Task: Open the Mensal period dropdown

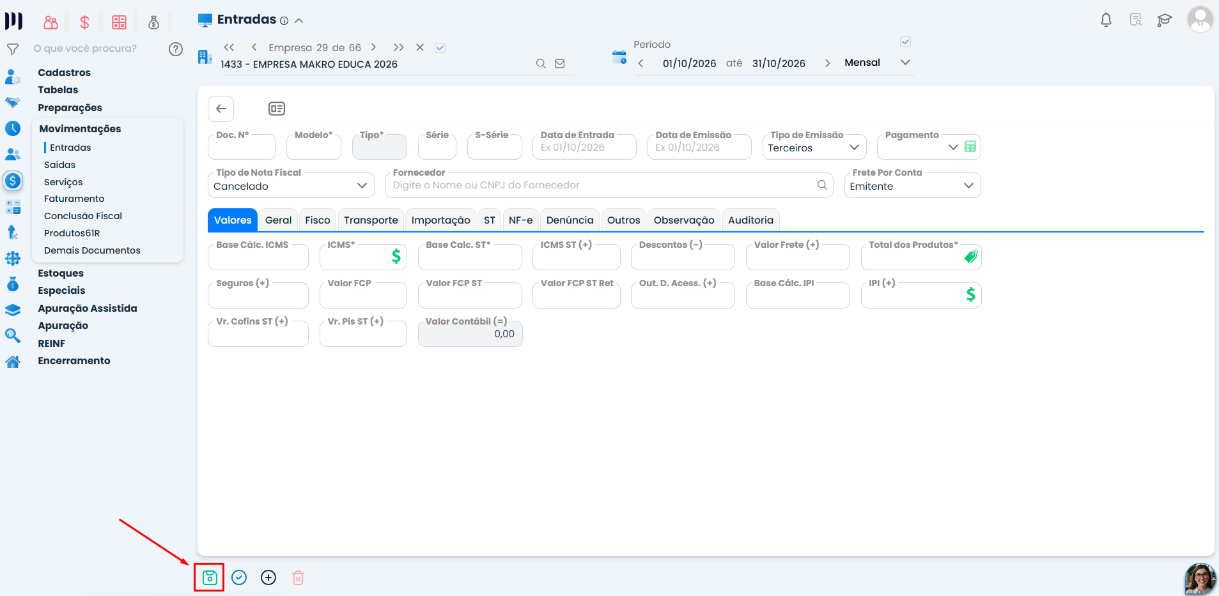Action: [877, 63]
